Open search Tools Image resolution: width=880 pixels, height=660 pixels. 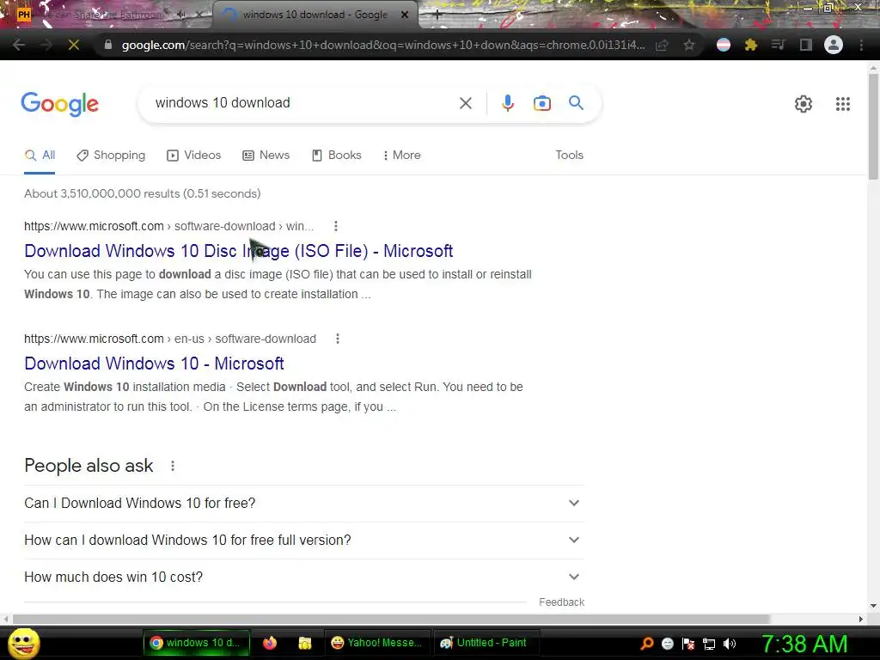pos(569,156)
